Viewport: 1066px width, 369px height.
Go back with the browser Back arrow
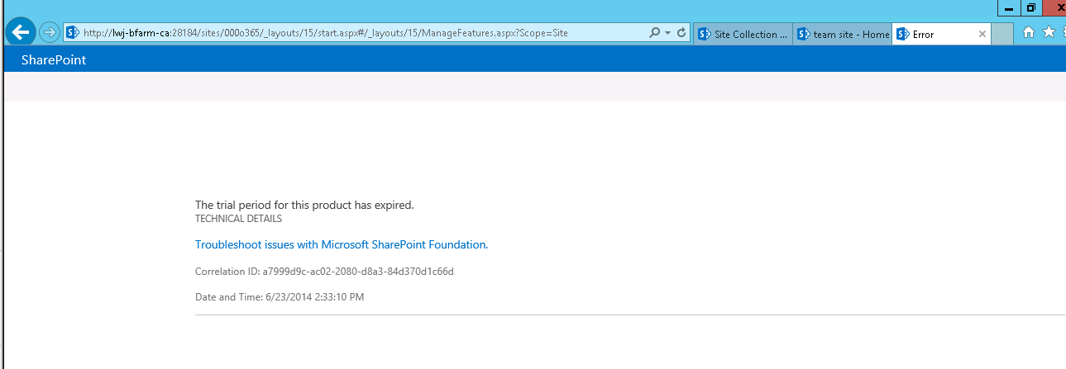point(20,33)
